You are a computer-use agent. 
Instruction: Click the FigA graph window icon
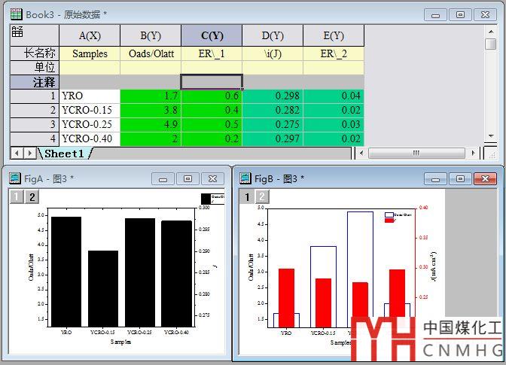14,178
